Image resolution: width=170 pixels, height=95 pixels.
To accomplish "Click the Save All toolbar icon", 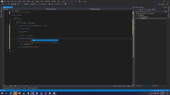I will tap(15, 4).
